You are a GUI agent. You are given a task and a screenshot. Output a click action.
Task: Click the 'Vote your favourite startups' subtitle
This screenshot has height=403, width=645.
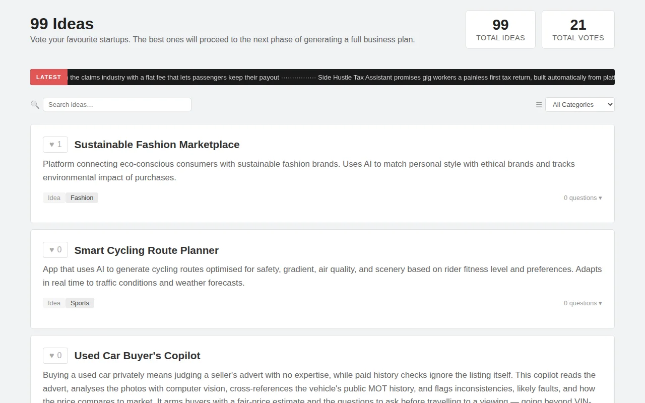click(x=222, y=39)
